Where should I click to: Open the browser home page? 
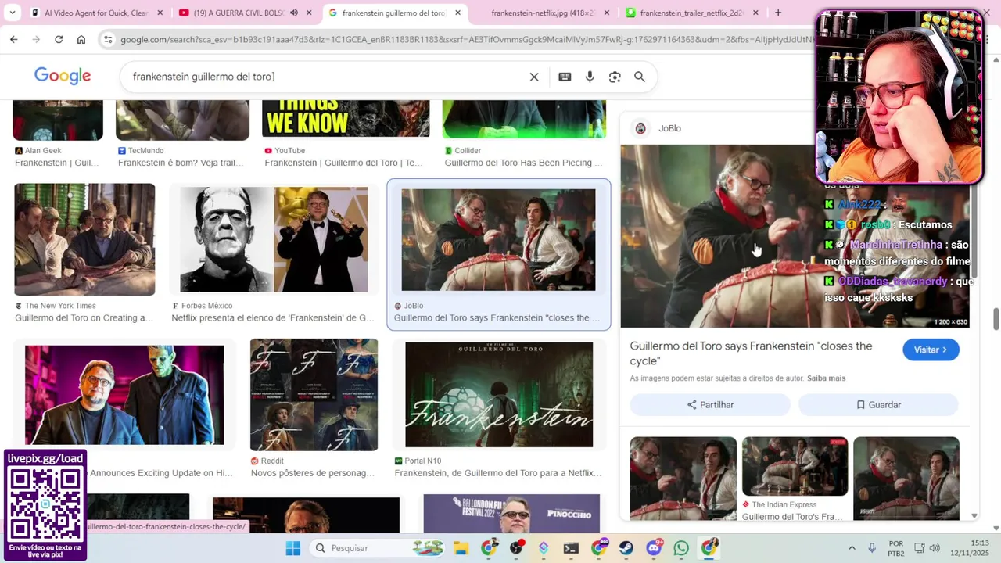(81, 39)
